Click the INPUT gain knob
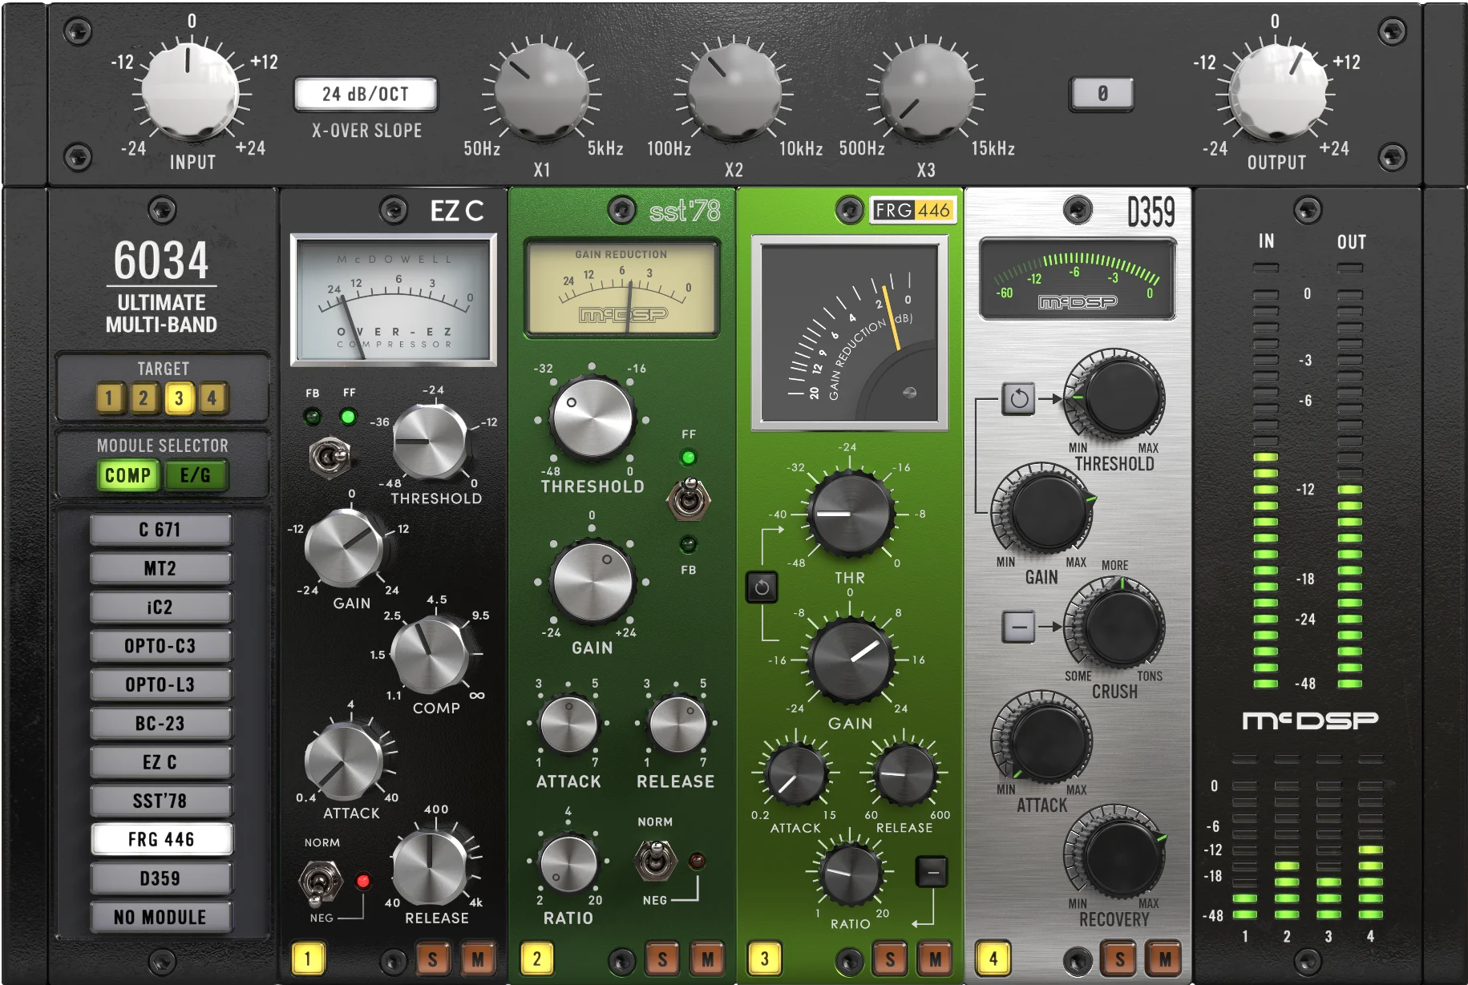Viewport: 1468px width, 985px height. point(191,91)
